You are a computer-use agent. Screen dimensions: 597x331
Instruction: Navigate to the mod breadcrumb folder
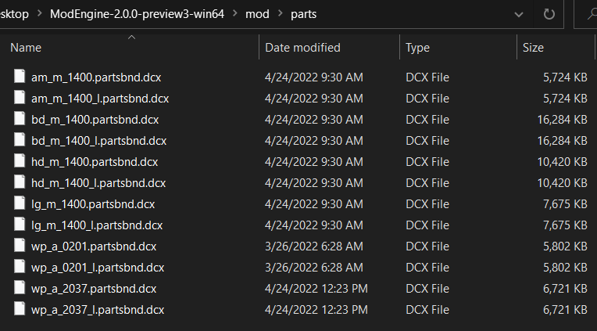[x=256, y=14]
